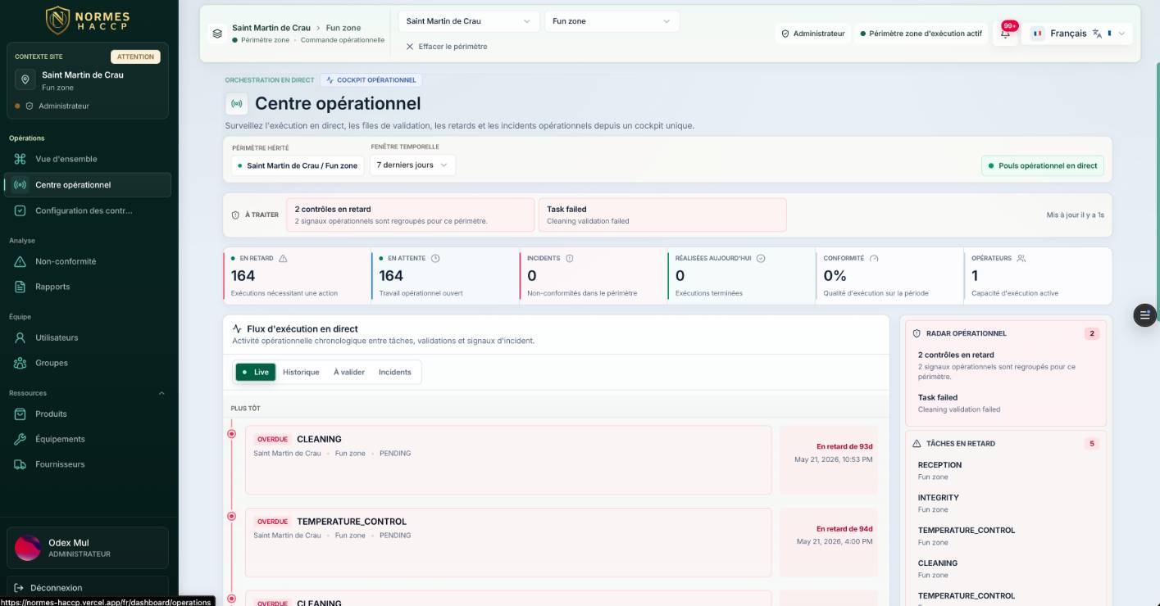Viewport: 1160px width, 606px height.
Task: Click the Conformité gauge icon
Action: (x=874, y=258)
